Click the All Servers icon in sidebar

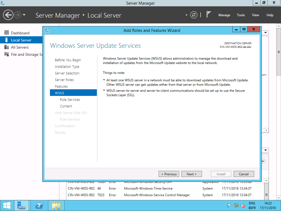coord(7,47)
